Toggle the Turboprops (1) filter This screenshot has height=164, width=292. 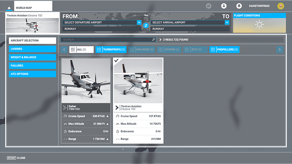[111, 49]
